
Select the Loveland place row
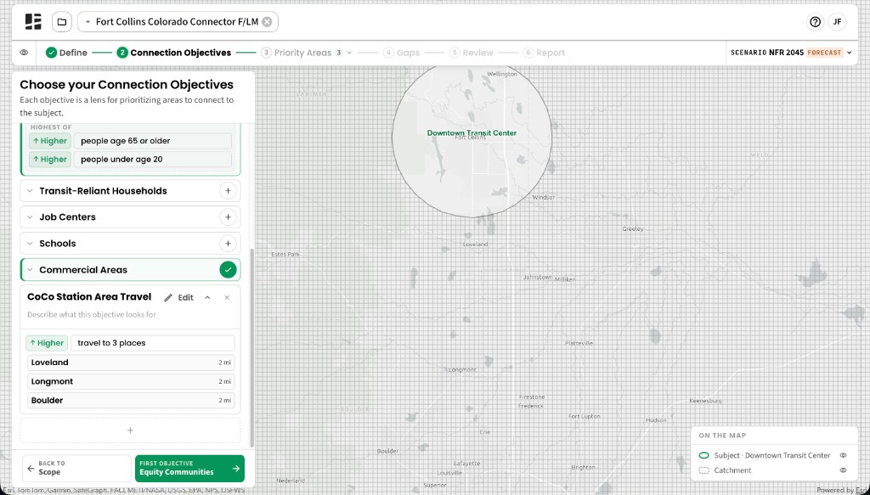[x=131, y=363]
